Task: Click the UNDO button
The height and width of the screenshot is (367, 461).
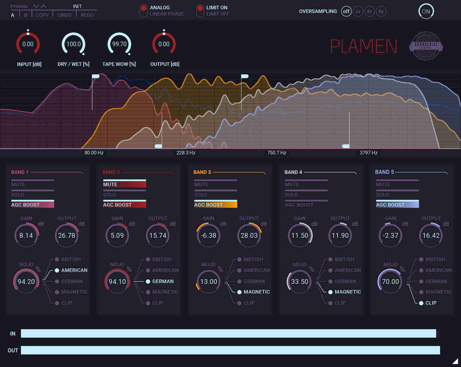Action: coord(64,15)
